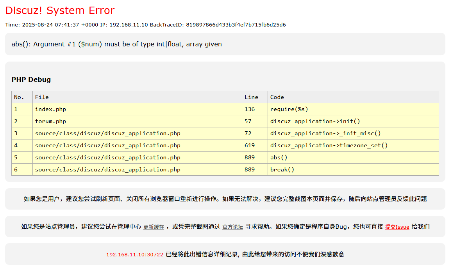Viewport: 452px width, 277px height.
Task: Select the Time and BackTraceID line
Action: 146,25
